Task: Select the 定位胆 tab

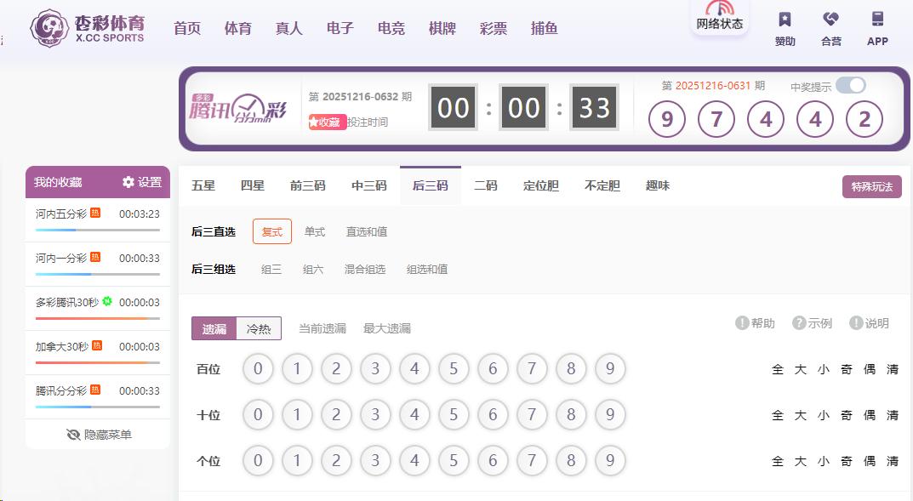Action: tap(541, 185)
